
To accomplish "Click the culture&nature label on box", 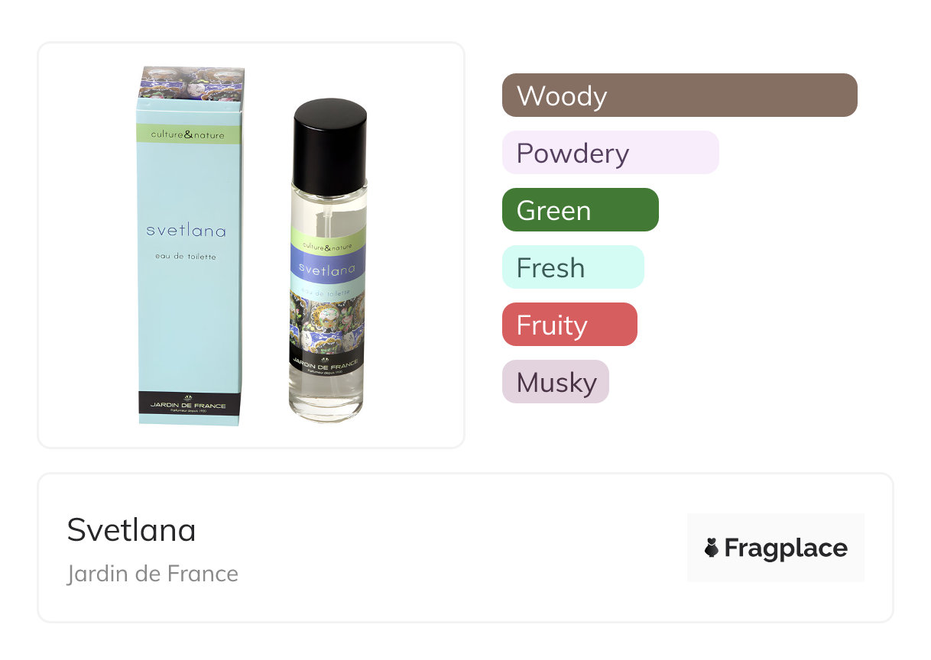I will pyautogui.click(x=189, y=134).
